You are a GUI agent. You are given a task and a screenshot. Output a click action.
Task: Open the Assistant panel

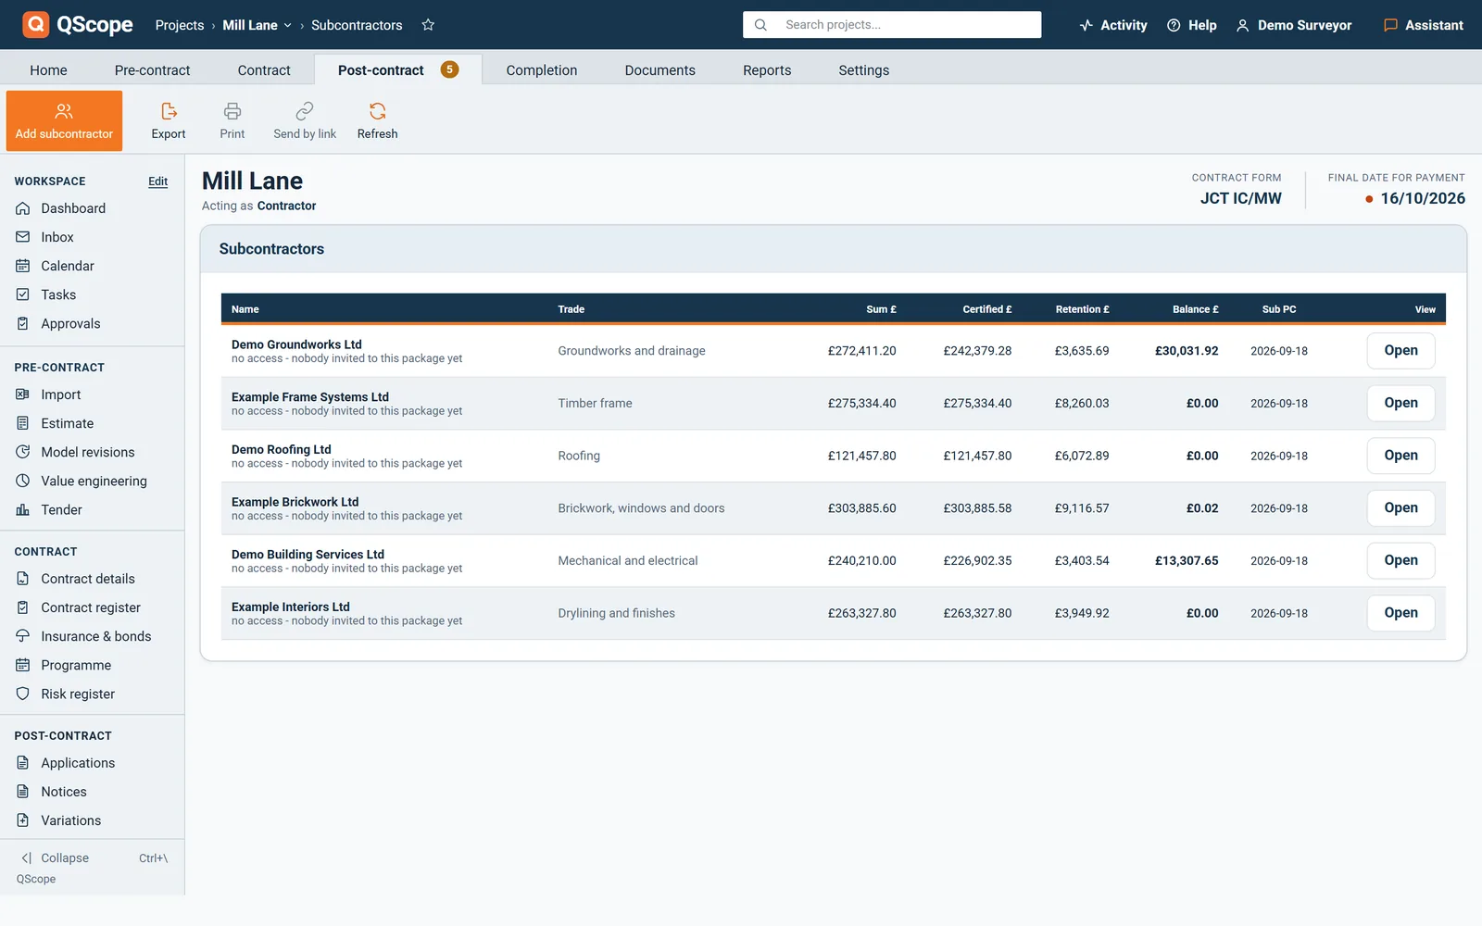1424,25
